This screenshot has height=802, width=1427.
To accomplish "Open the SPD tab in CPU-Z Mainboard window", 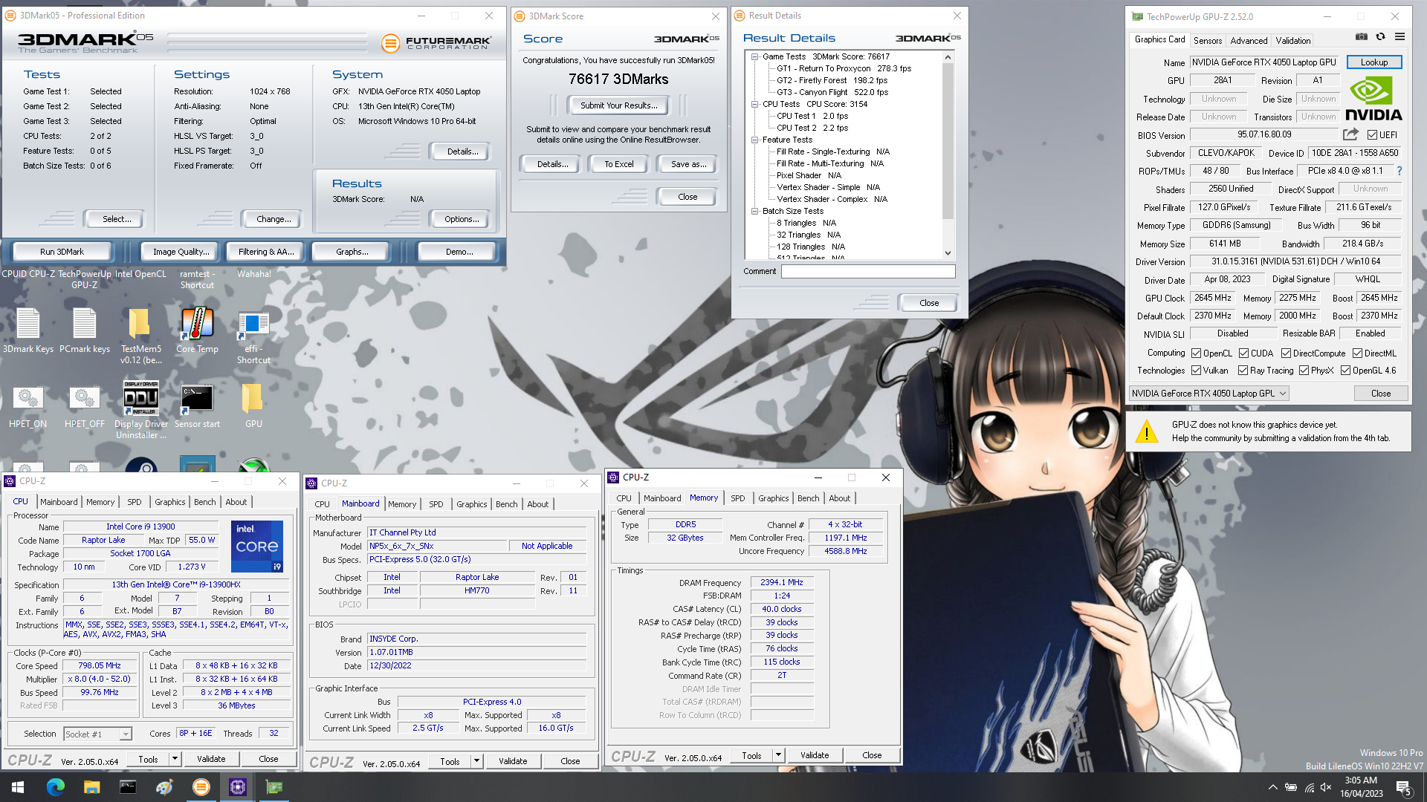I will [x=436, y=504].
